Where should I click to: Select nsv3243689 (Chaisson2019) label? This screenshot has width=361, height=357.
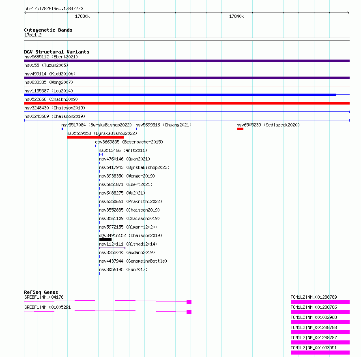click(55, 116)
